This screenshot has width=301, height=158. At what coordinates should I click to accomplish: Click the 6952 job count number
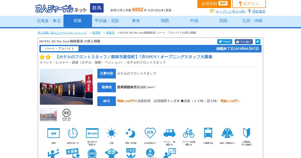pyautogui.click(x=138, y=10)
